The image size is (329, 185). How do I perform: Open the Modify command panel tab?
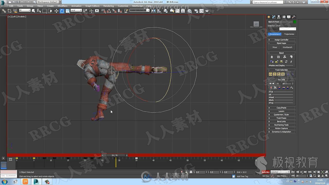pyautogui.click(x=274, y=17)
